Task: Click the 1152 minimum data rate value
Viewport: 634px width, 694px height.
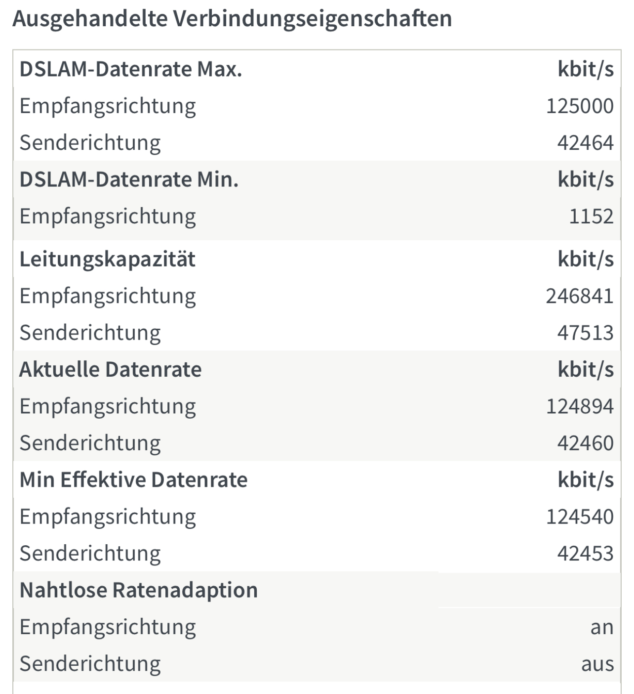Action: (x=592, y=216)
